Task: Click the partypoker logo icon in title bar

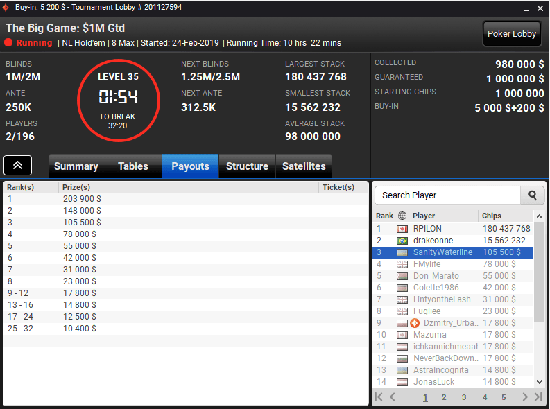Action: click(x=6, y=8)
